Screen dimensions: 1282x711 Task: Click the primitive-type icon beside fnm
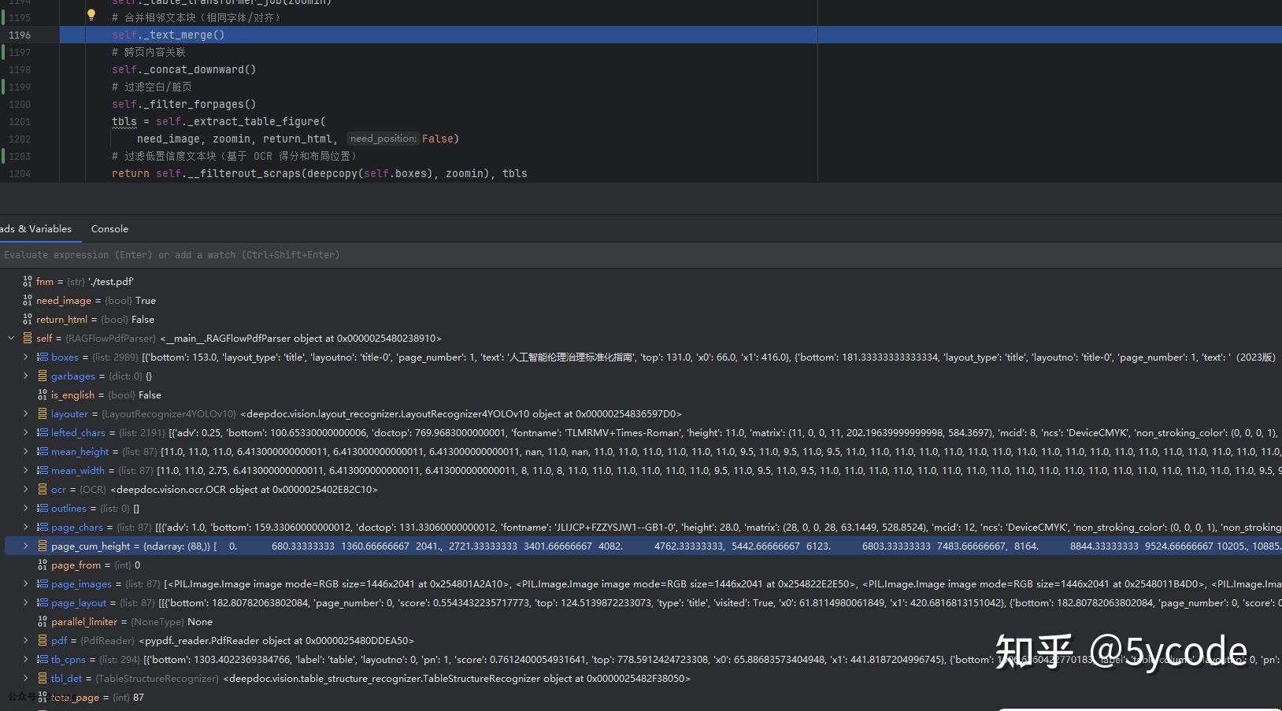pyautogui.click(x=28, y=282)
